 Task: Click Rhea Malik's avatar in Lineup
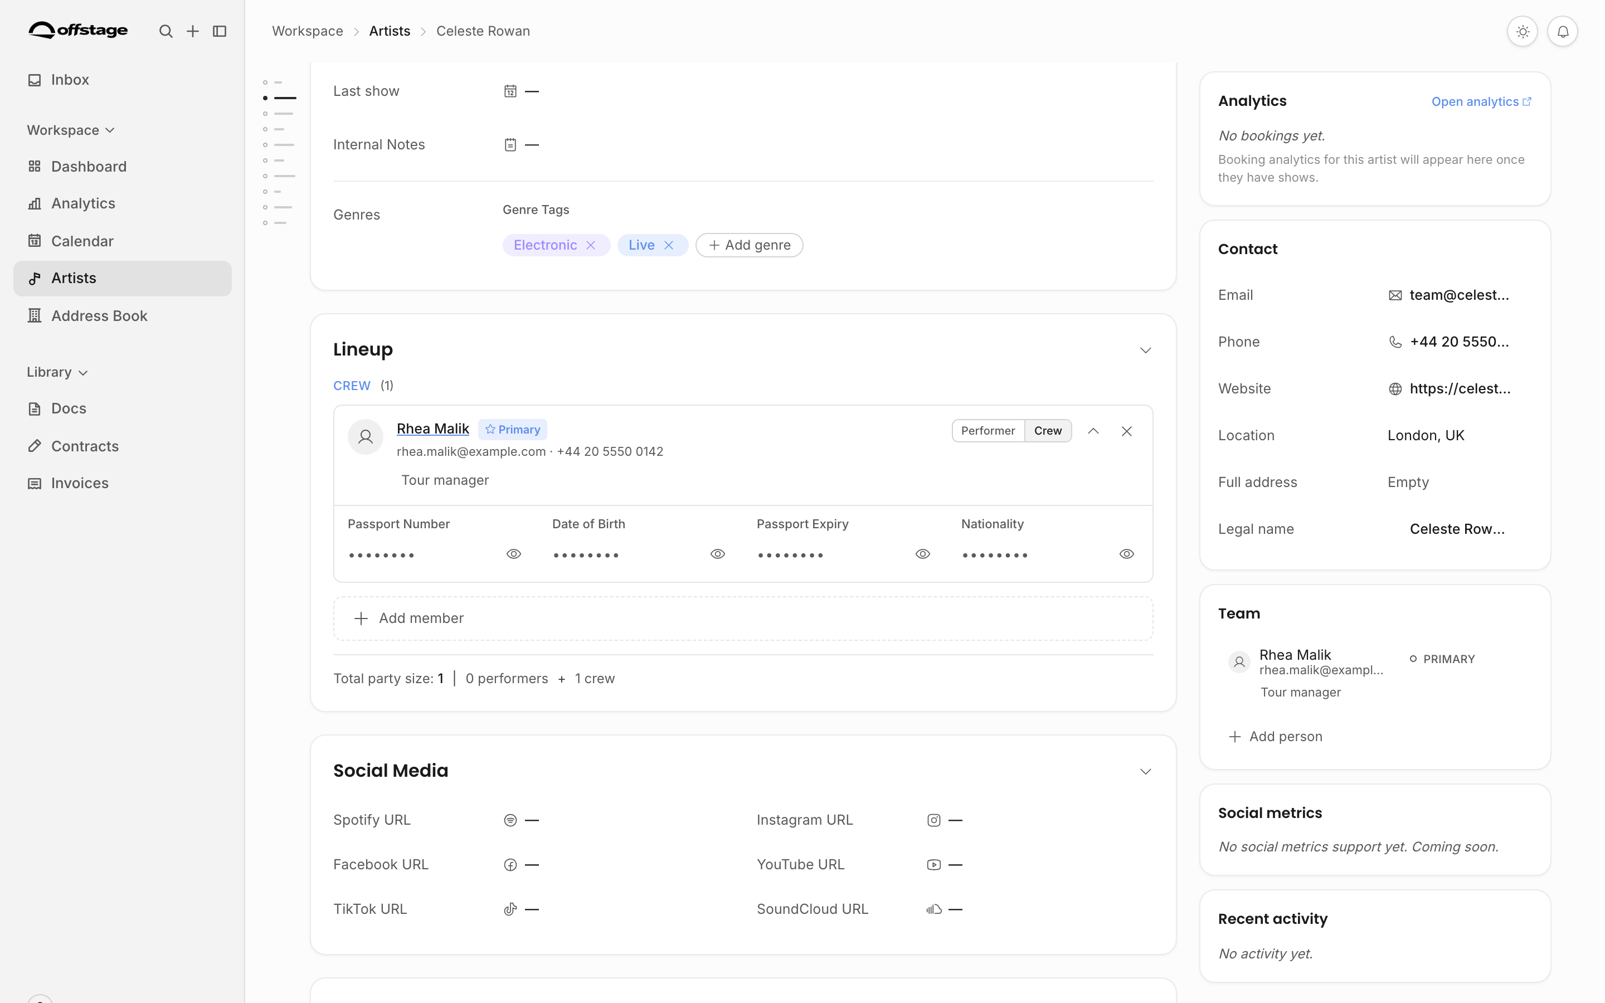point(366,436)
